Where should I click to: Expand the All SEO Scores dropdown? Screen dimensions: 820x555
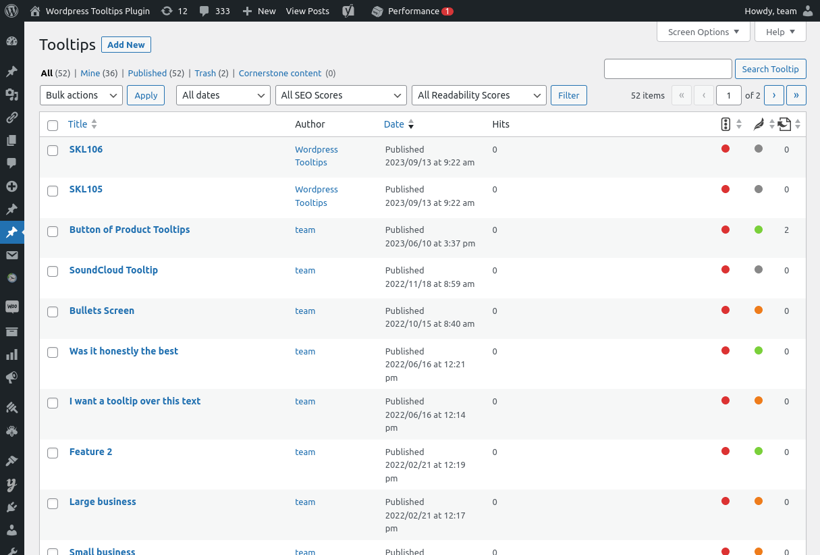pyautogui.click(x=341, y=95)
